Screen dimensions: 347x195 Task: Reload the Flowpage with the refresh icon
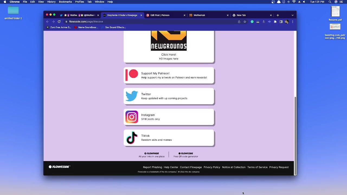(59, 22)
